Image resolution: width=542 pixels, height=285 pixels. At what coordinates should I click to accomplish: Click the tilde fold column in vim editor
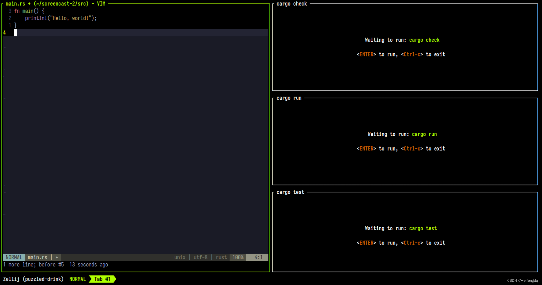pos(4,47)
